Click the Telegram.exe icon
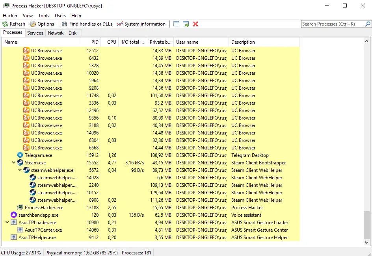The image size is (372, 256). (x=20, y=155)
